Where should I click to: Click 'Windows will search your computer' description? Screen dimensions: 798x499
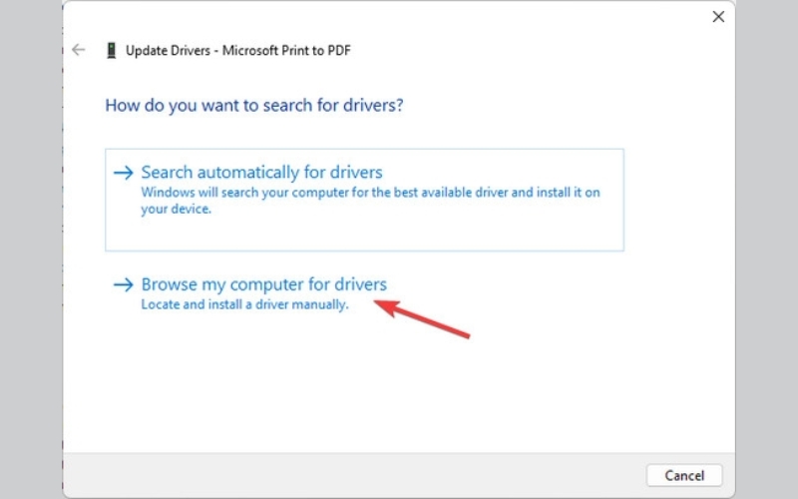[x=370, y=201]
